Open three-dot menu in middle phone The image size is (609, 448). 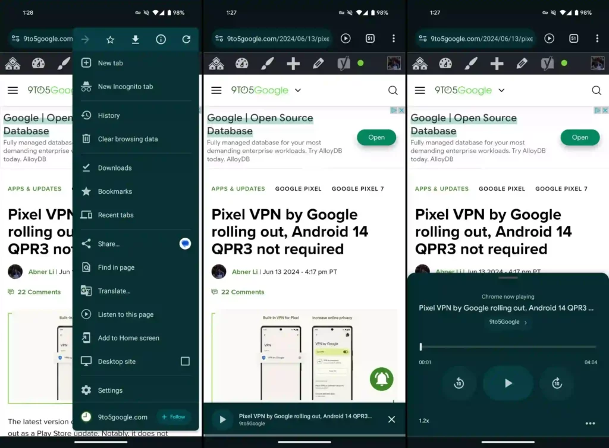coord(394,39)
